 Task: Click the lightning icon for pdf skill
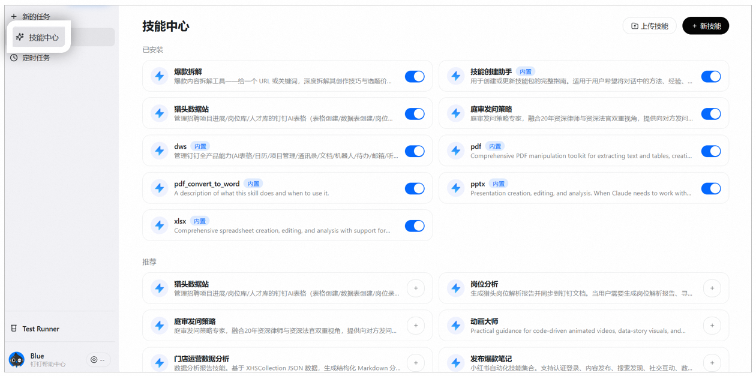(456, 151)
